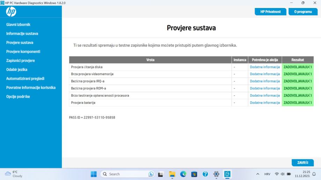Show hidden system tray icons
This screenshot has width=321, height=180.
click(258, 174)
